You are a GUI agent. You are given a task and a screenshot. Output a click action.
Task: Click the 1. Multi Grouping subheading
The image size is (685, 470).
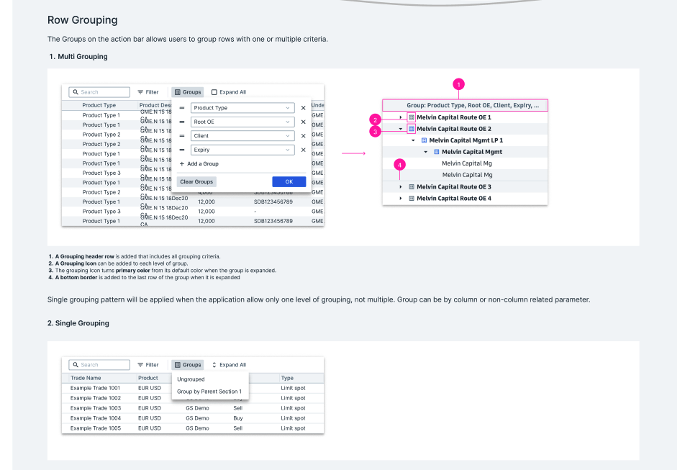tap(78, 56)
